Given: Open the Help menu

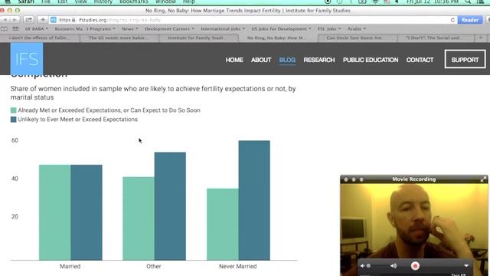Looking at the screenshot, I should [x=189, y=2].
